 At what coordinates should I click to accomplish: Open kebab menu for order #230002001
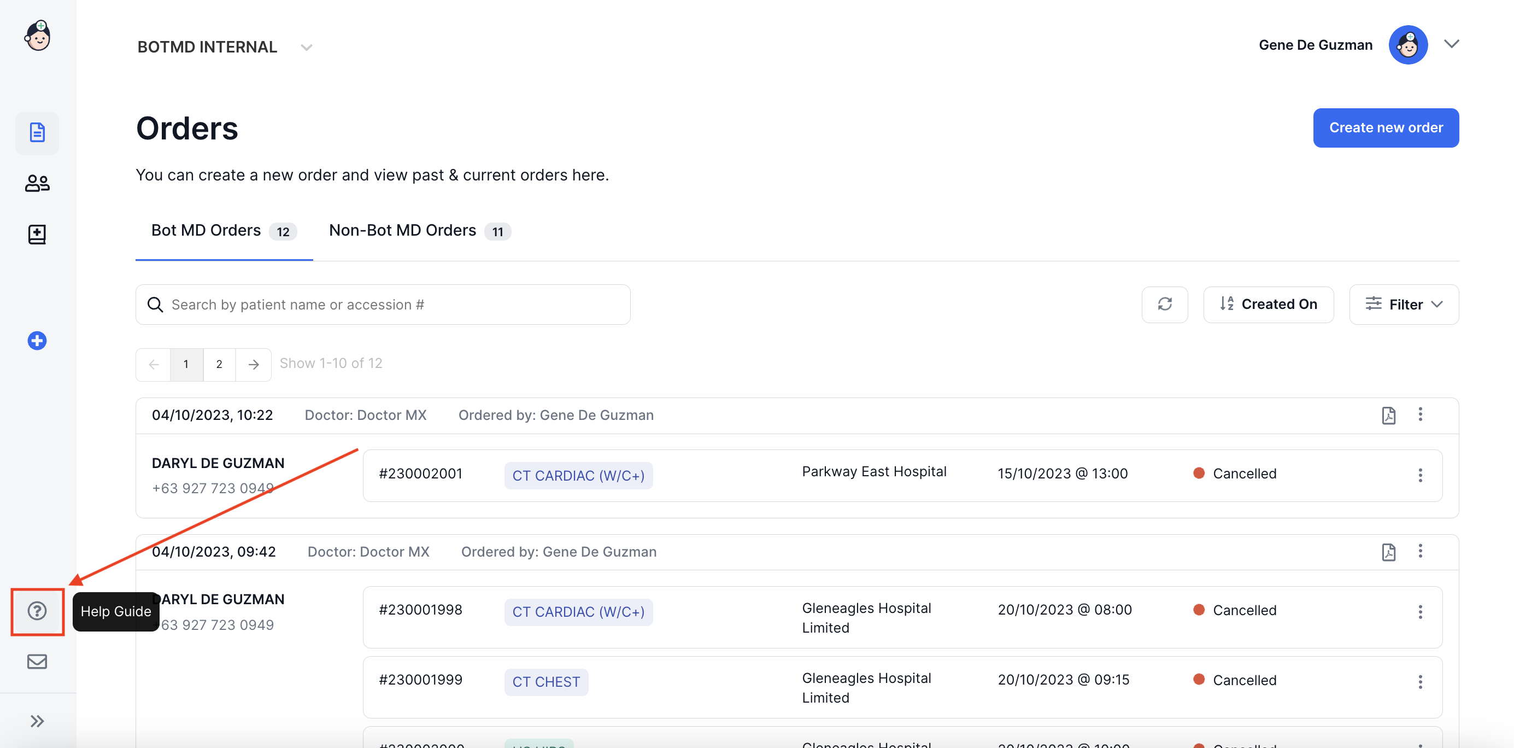click(x=1419, y=475)
